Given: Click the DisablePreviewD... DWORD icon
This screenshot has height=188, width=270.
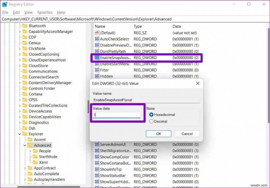Looking at the screenshot, I should [x=97, y=45].
